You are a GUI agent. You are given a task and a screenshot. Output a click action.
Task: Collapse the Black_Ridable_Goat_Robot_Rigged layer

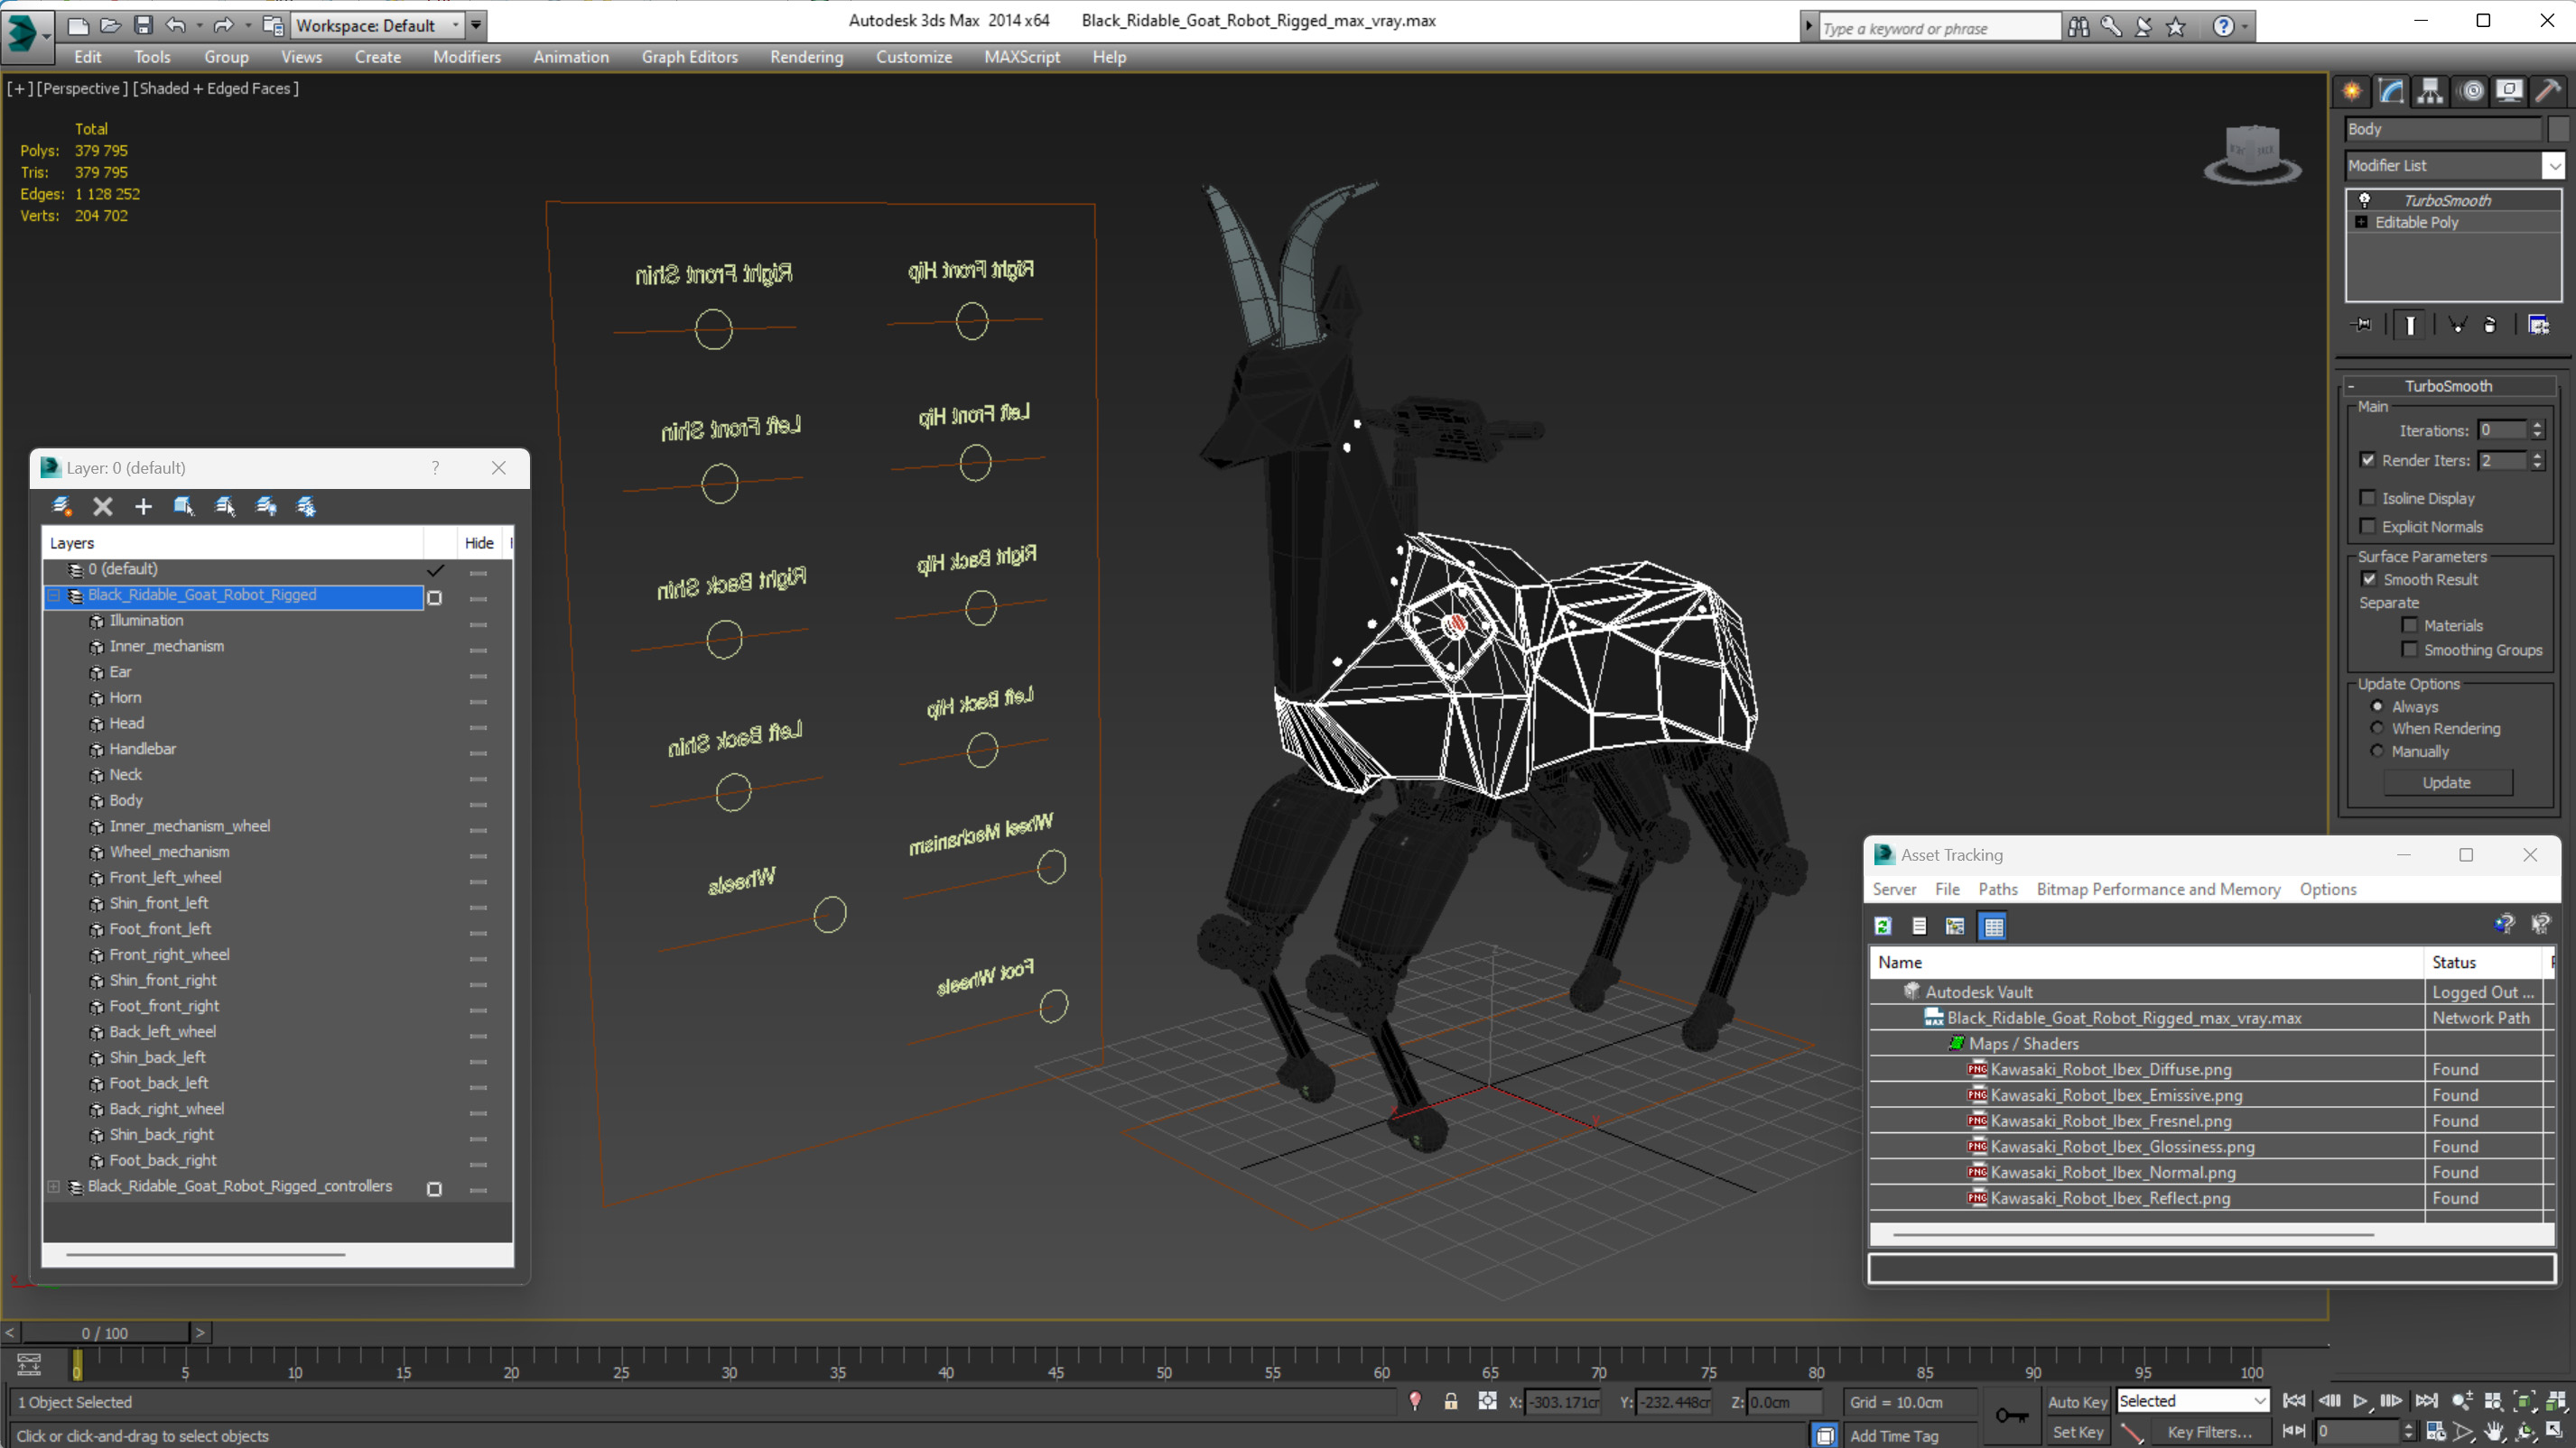click(54, 595)
